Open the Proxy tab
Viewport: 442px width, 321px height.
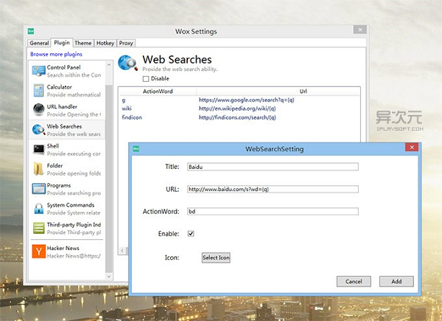(126, 43)
